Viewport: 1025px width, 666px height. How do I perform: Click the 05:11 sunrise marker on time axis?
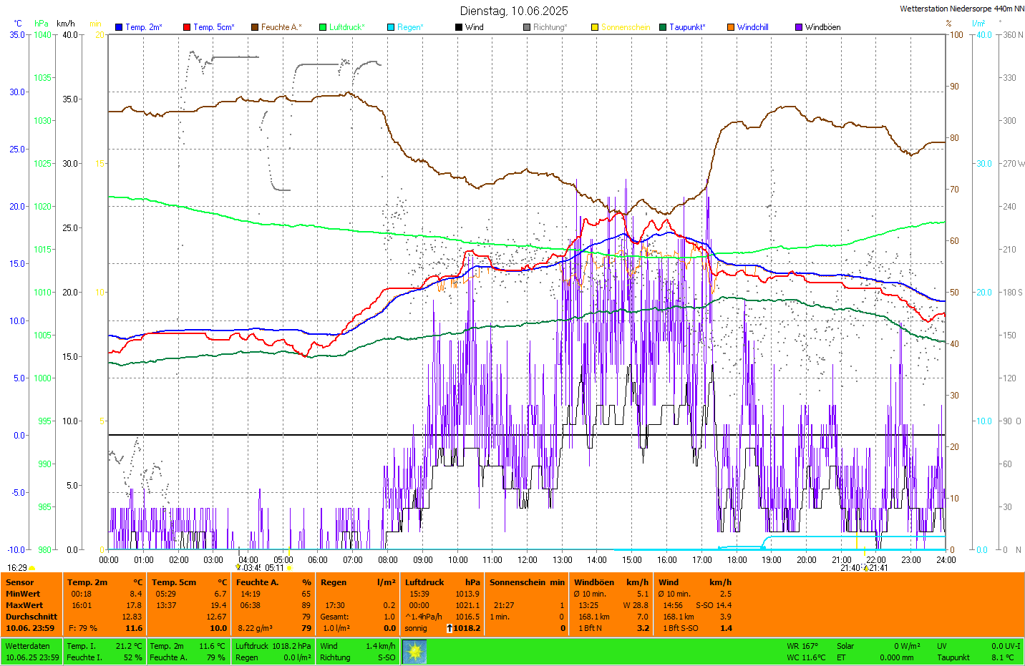pos(275,568)
